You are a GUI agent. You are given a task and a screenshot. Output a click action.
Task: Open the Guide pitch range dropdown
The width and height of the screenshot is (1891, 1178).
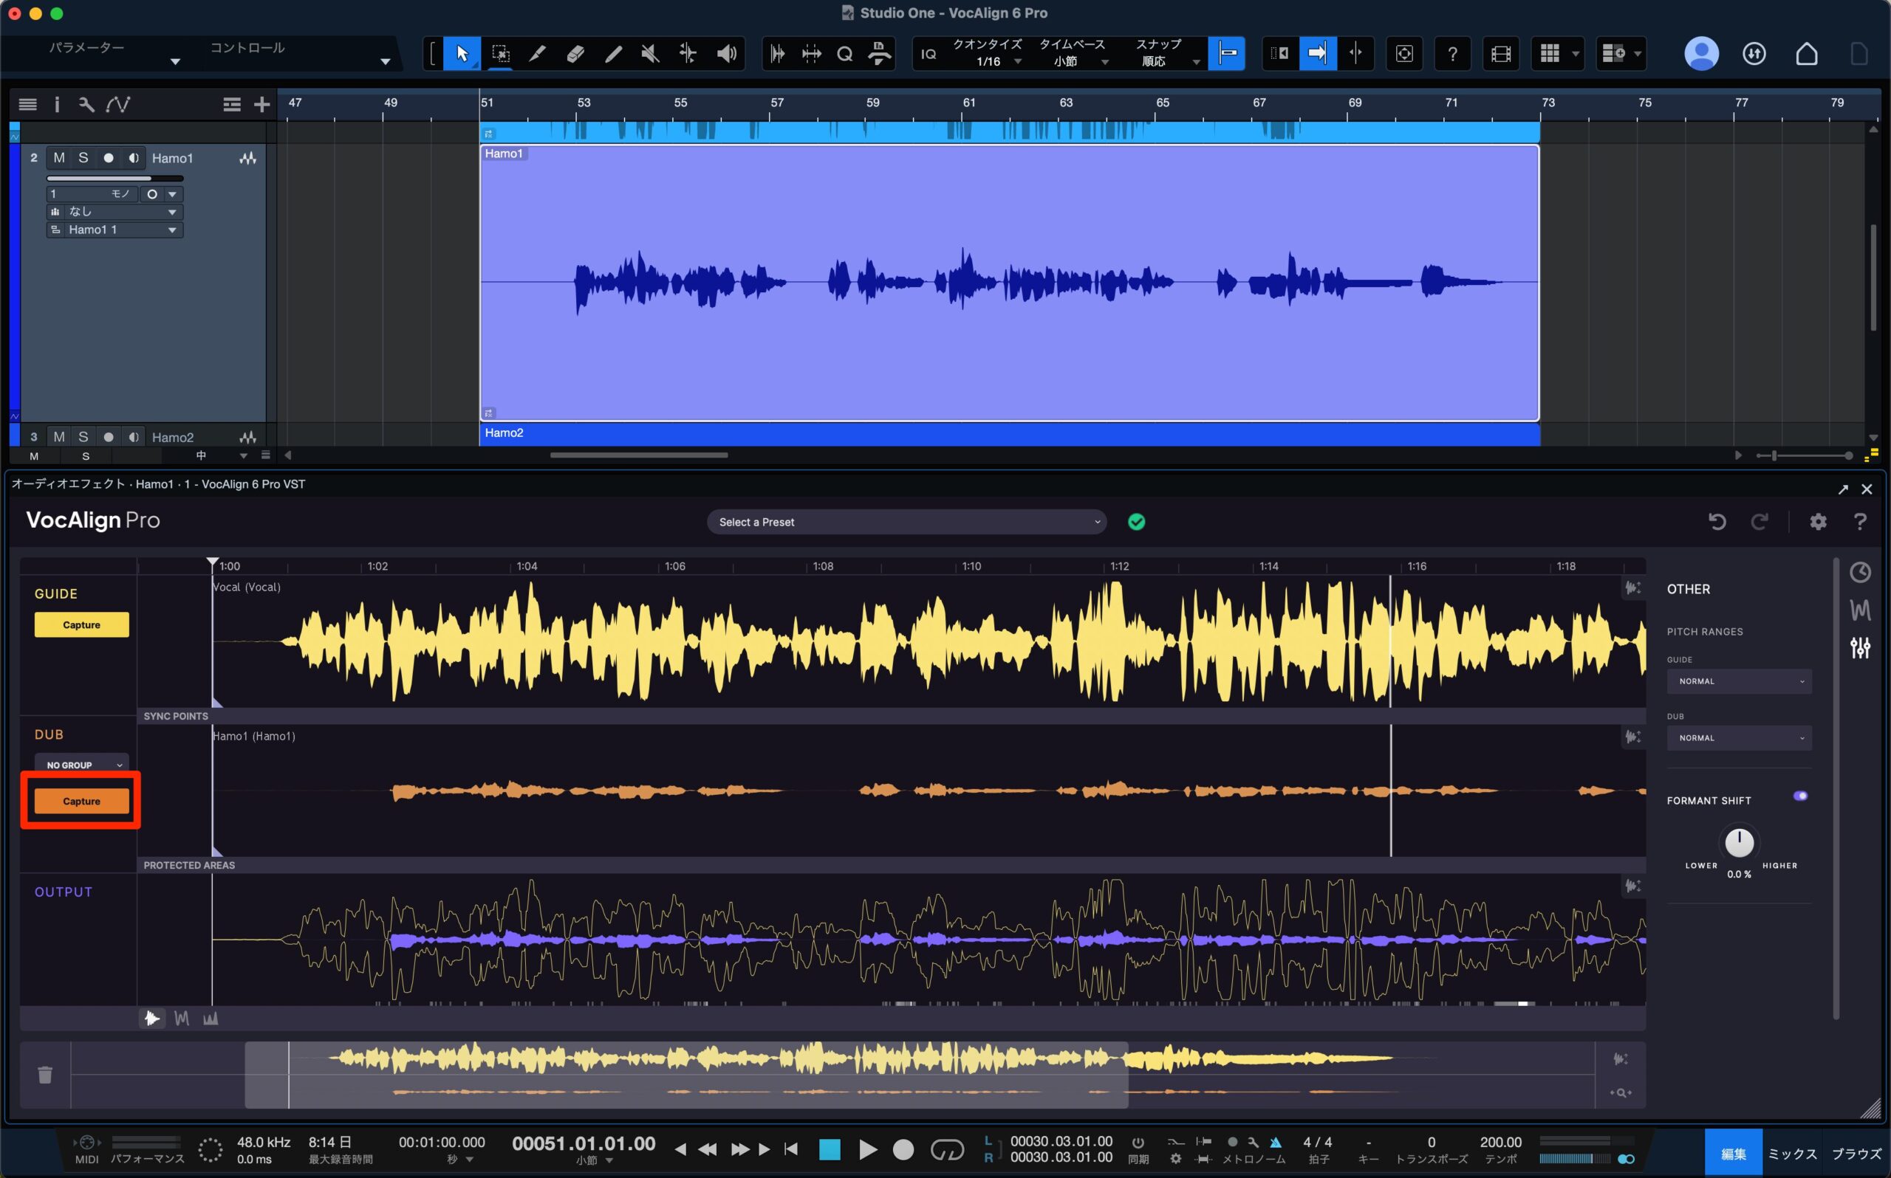coord(1739,681)
